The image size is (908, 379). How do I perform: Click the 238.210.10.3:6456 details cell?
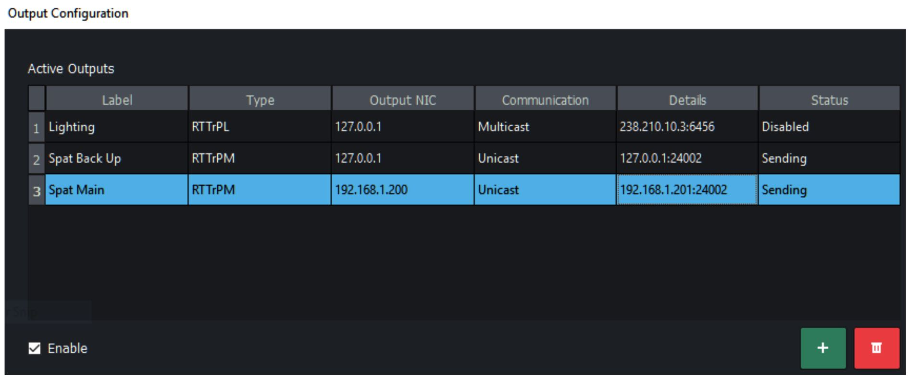687,127
